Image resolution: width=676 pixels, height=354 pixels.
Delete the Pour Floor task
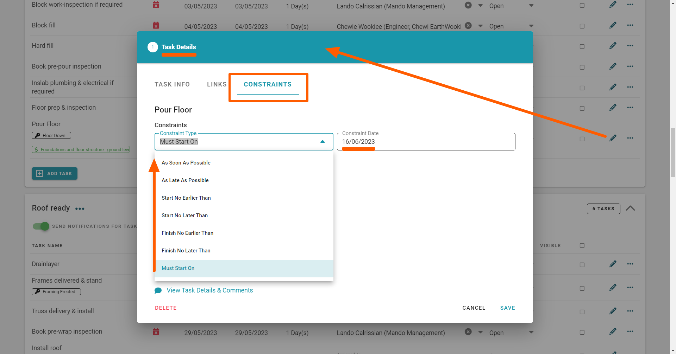pos(166,308)
